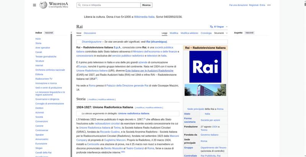
Task: Click footnote reference 2 after 1954
Action: click(x=96, y=78)
